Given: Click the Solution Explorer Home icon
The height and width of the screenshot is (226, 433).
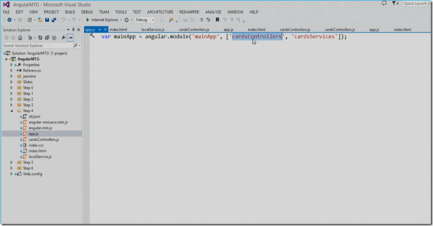Looking at the screenshot, I should click(20, 38).
